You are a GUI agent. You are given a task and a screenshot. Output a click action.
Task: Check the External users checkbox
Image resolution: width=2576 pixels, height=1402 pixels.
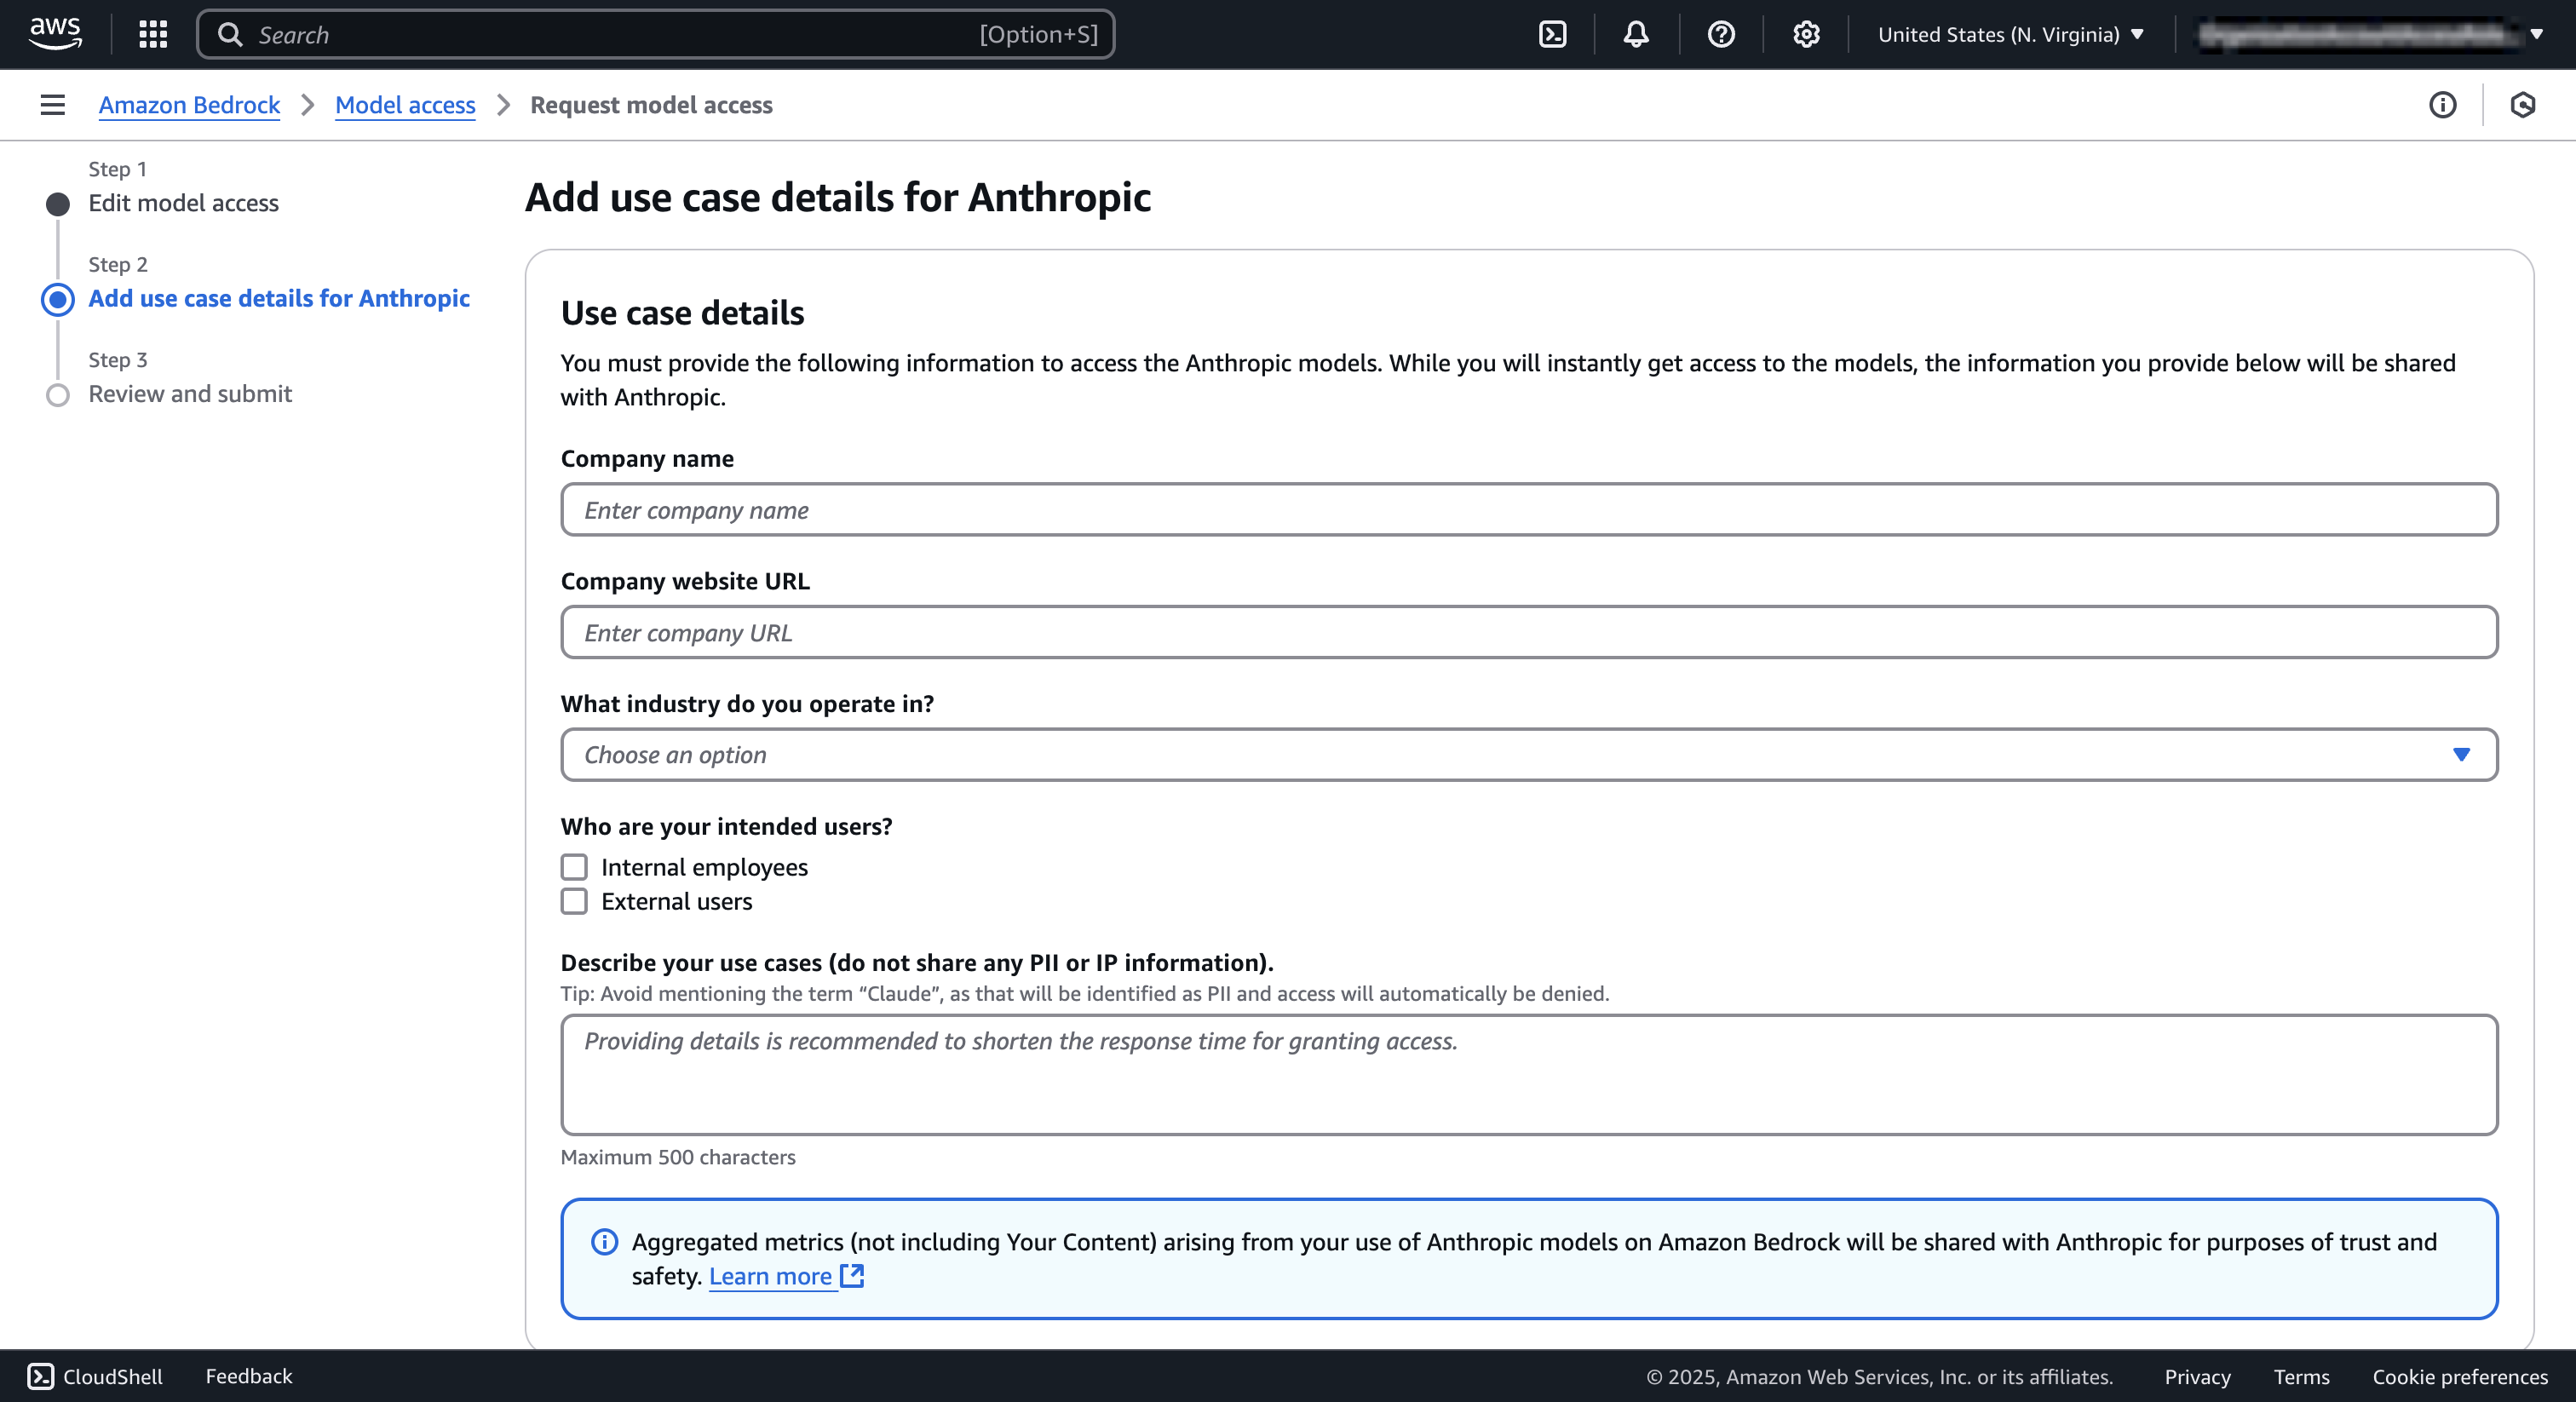tap(574, 901)
